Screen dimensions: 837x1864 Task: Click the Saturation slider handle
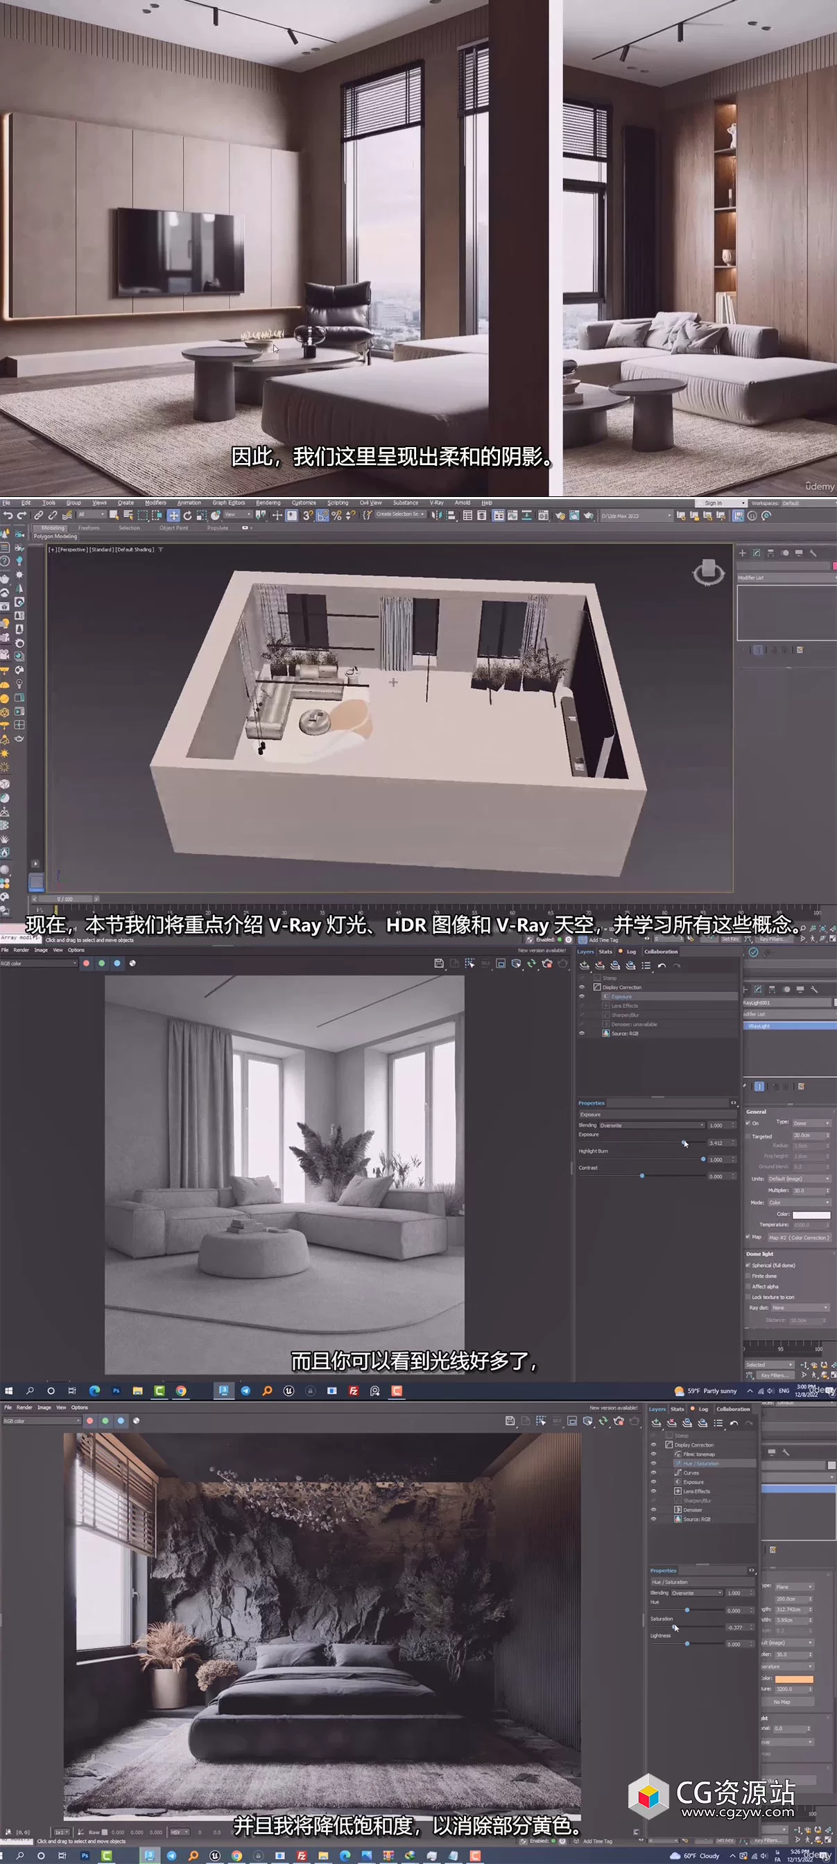pos(675,1627)
